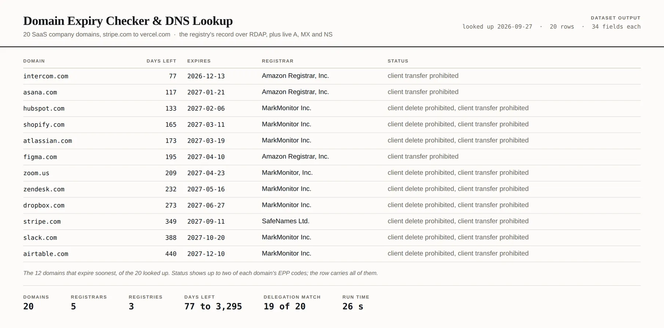Click the intercom.com domain cell

click(46, 76)
